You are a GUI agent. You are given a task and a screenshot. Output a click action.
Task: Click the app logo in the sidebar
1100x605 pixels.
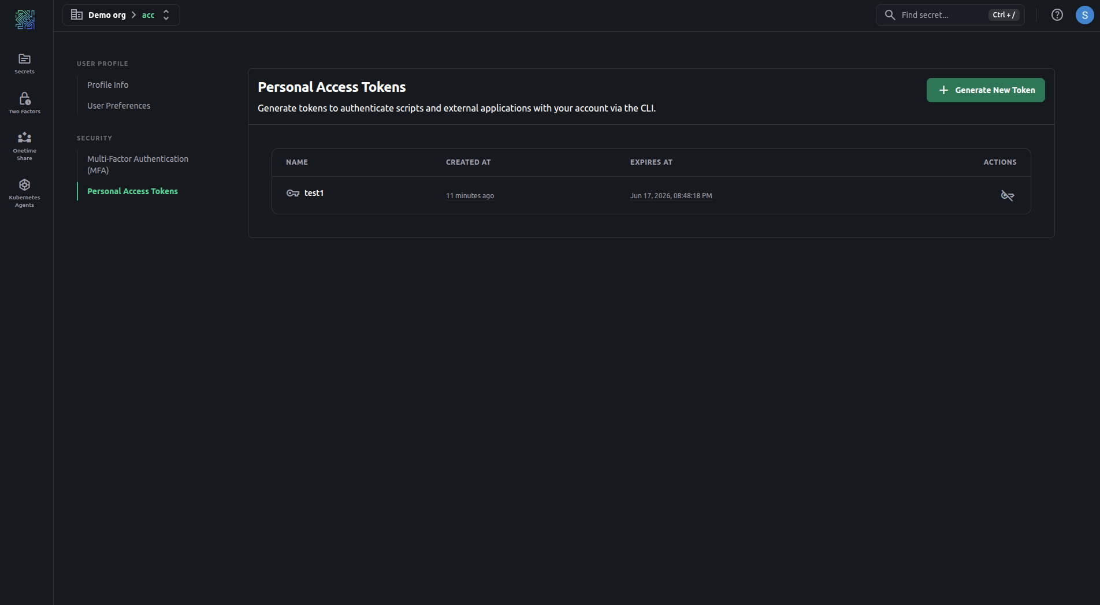pyautogui.click(x=25, y=20)
